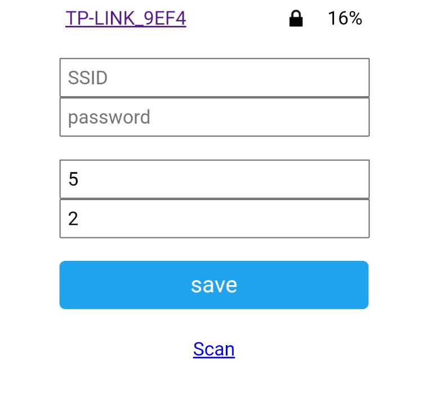
Task: Select the TP-LINK_9EF4 network link
Action: [126, 19]
